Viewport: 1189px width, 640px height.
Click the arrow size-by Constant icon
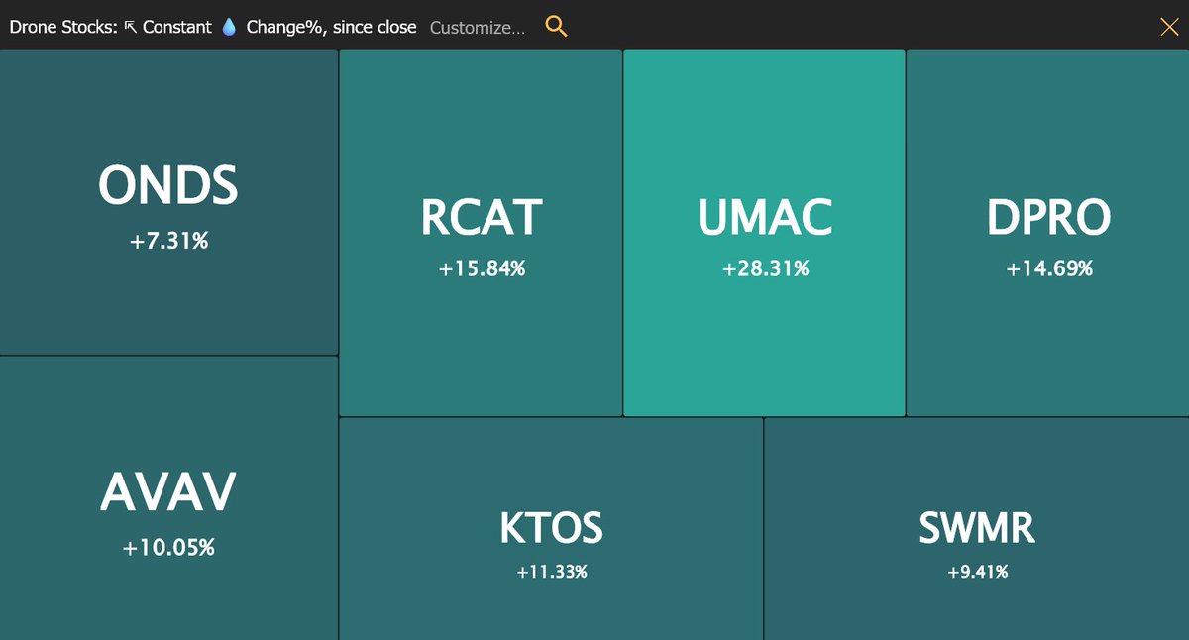point(130,27)
